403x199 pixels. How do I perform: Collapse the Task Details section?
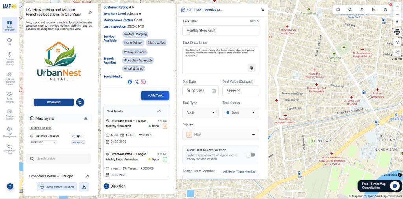(x=159, y=111)
